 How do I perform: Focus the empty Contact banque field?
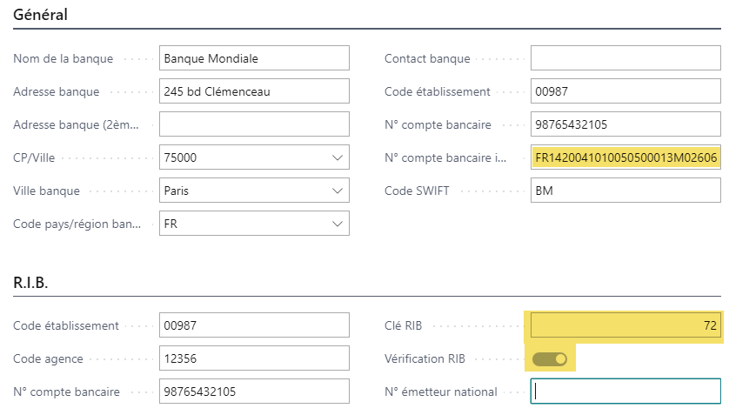[625, 58]
